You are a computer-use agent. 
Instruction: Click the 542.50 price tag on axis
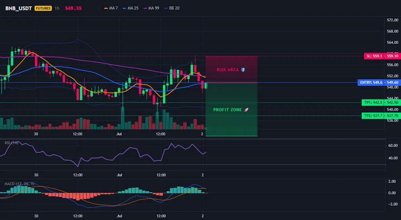(x=393, y=102)
